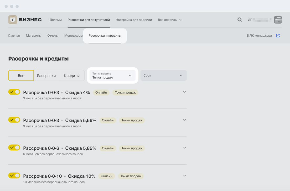This screenshot has height=191, width=290.
Task: Expand the Рассрочка 0-0-6 row chevron
Action: (x=184, y=148)
